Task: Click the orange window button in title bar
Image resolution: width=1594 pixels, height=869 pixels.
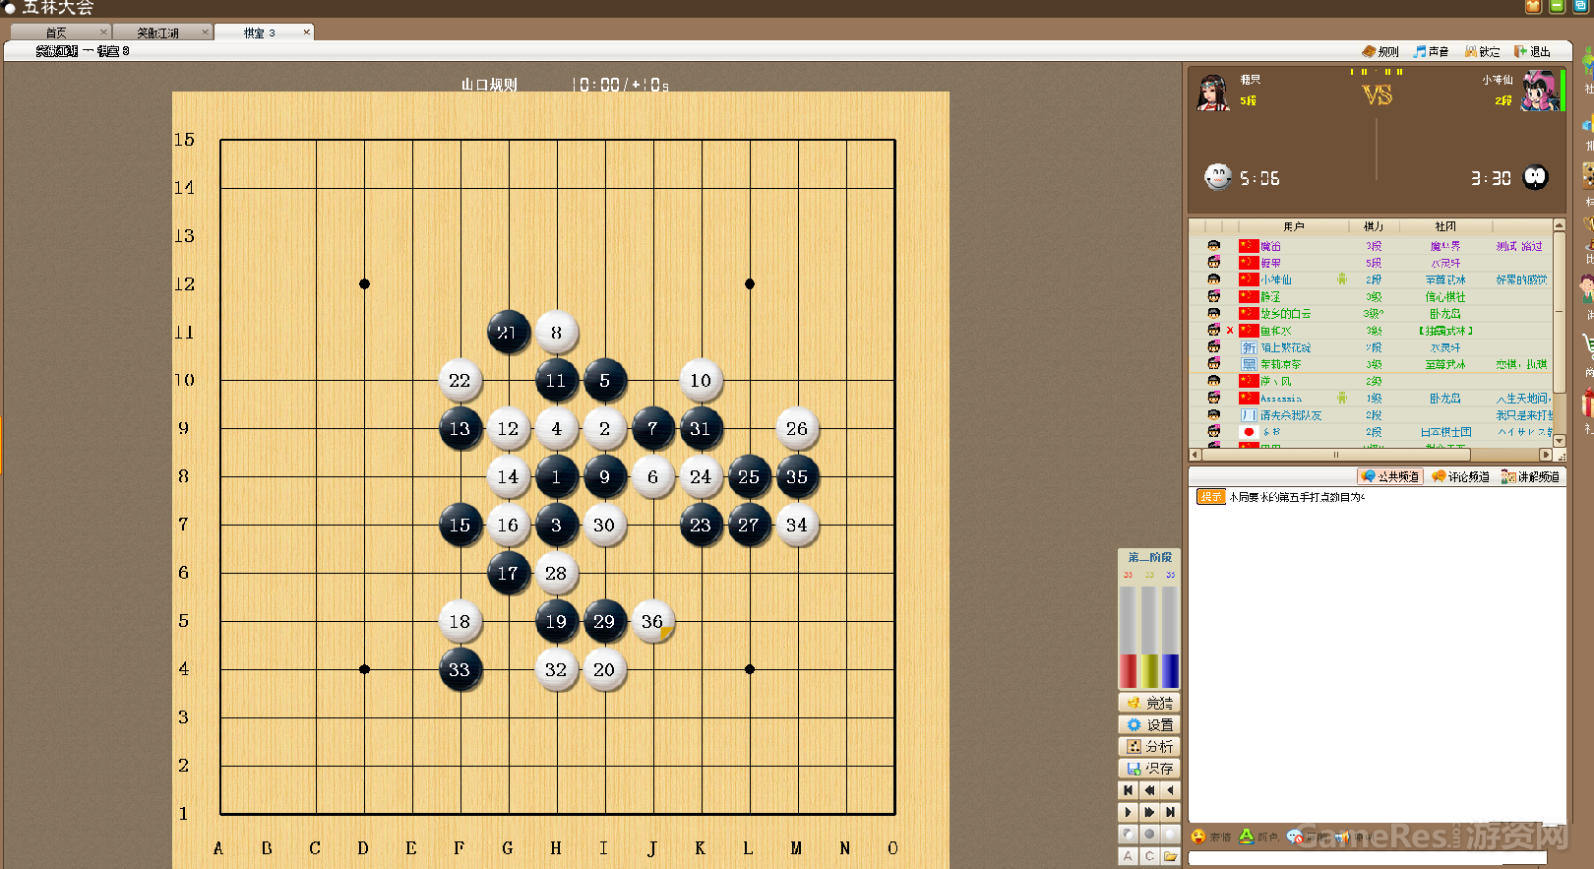Action: pyautogui.click(x=1533, y=6)
